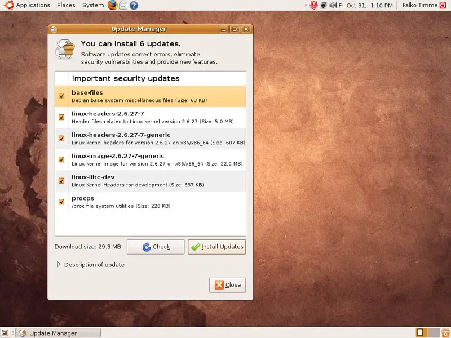
Task: Open the Falko Timme user menu
Action: (x=419, y=5)
